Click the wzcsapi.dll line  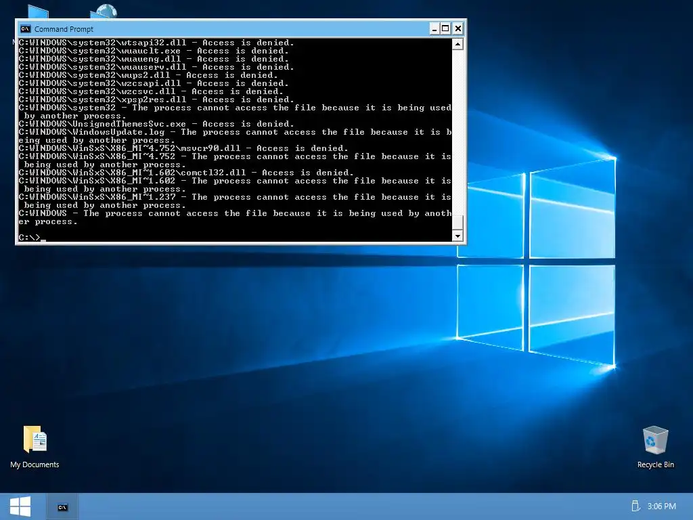[154, 83]
